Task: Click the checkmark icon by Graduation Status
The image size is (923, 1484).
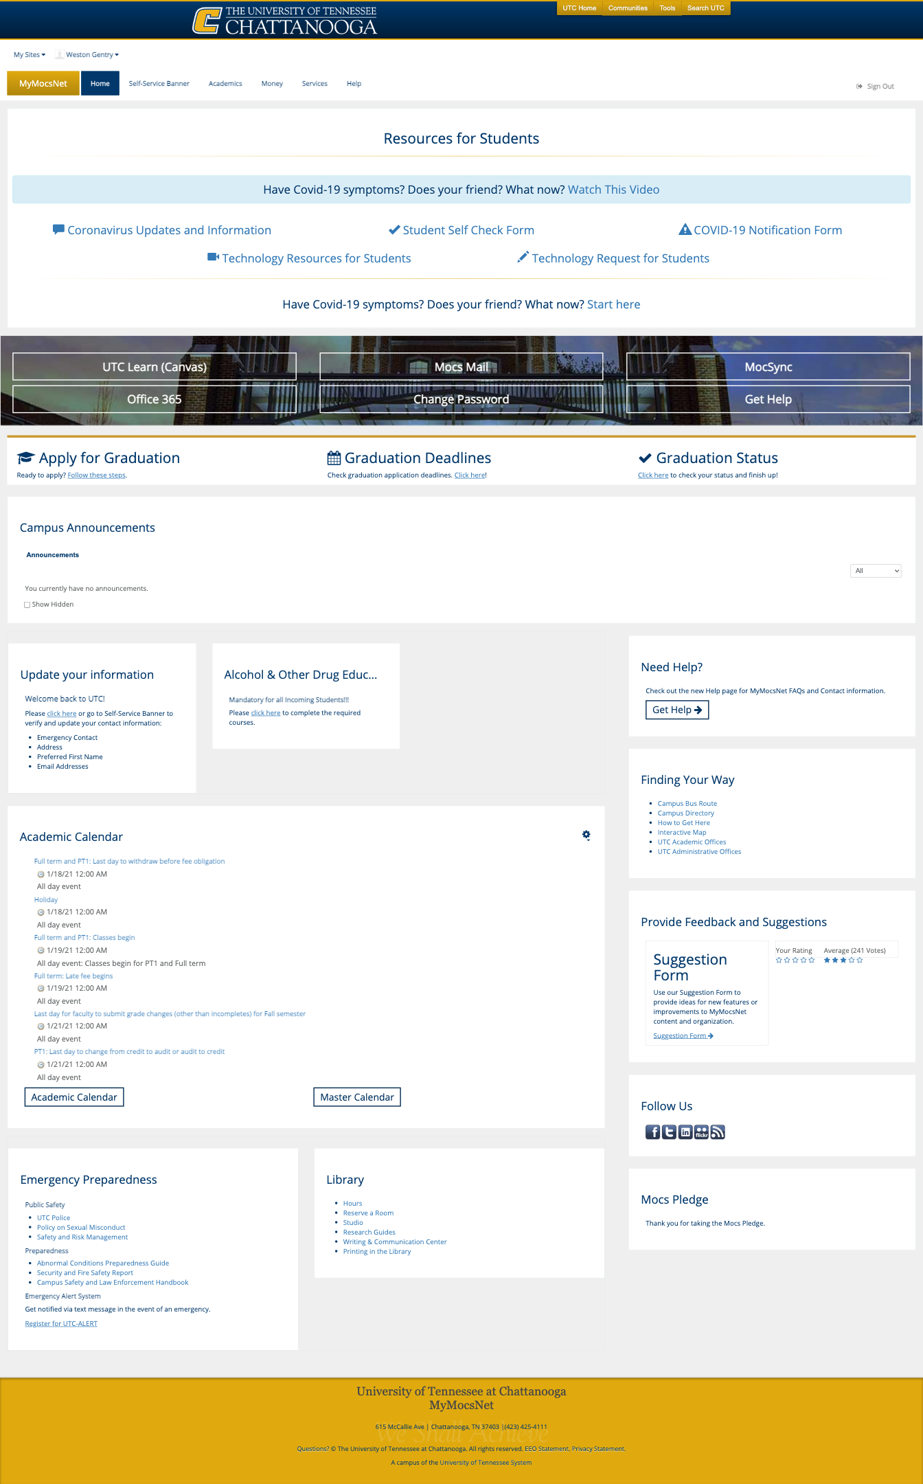Action: [645, 458]
